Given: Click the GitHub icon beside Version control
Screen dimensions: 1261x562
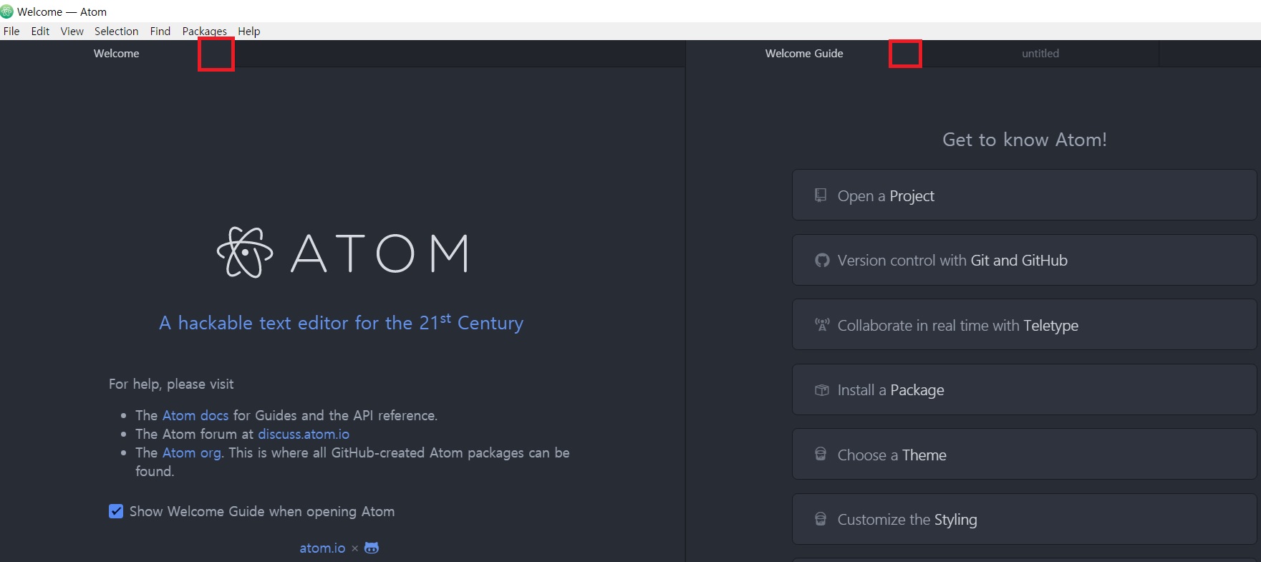Looking at the screenshot, I should [822, 261].
